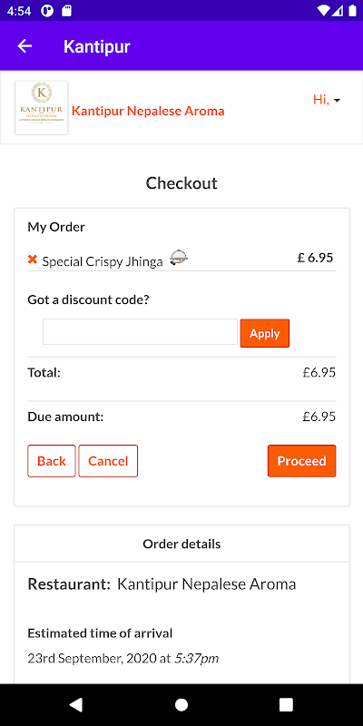Remove Special Crispy Jhinga with the red X
Image resolution: width=363 pixels, height=726 pixels.
coord(33,260)
